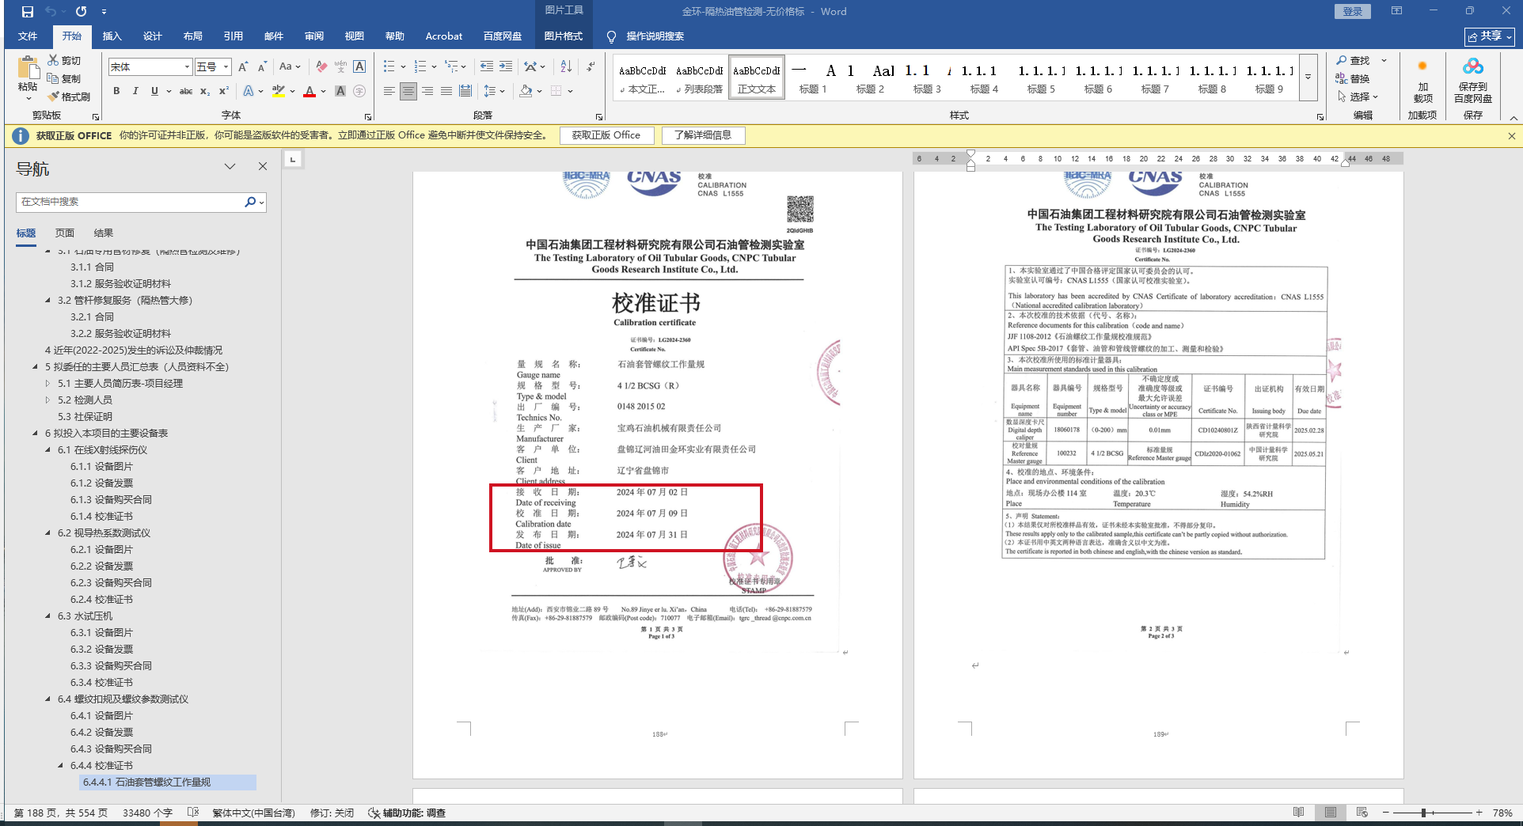Insert an enclosed character (circled 字) icon
Image resolution: width=1523 pixels, height=826 pixels.
pyautogui.click(x=359, y=92)
